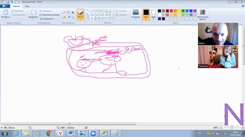
Task: Pick the red color swatch
Action: 171,11
